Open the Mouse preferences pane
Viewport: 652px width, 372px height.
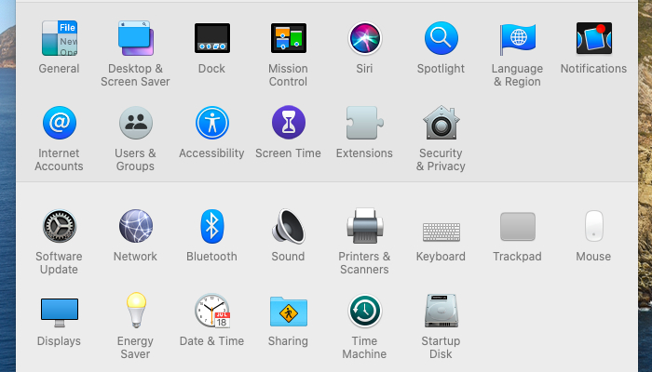click(594, 226)
